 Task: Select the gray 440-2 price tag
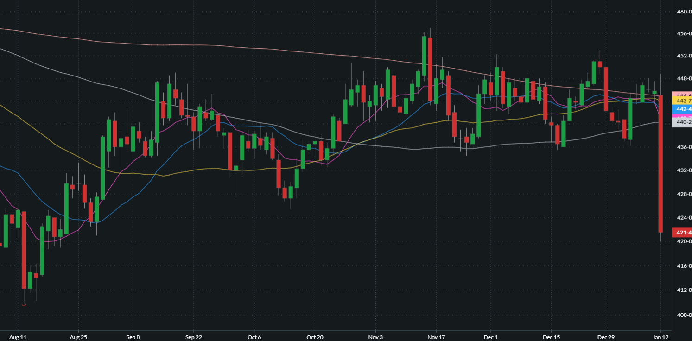point(682,122)
